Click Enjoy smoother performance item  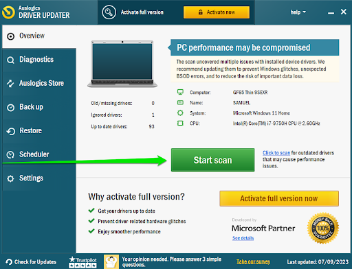tap(129, 232)
